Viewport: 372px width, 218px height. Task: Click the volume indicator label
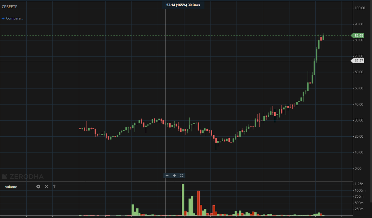tap(11, 187)
